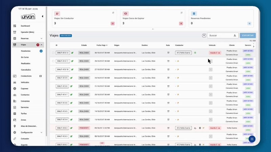Click the Buscar search field
This screenshot has height=152, width=271.
click(x=220, y=35)
